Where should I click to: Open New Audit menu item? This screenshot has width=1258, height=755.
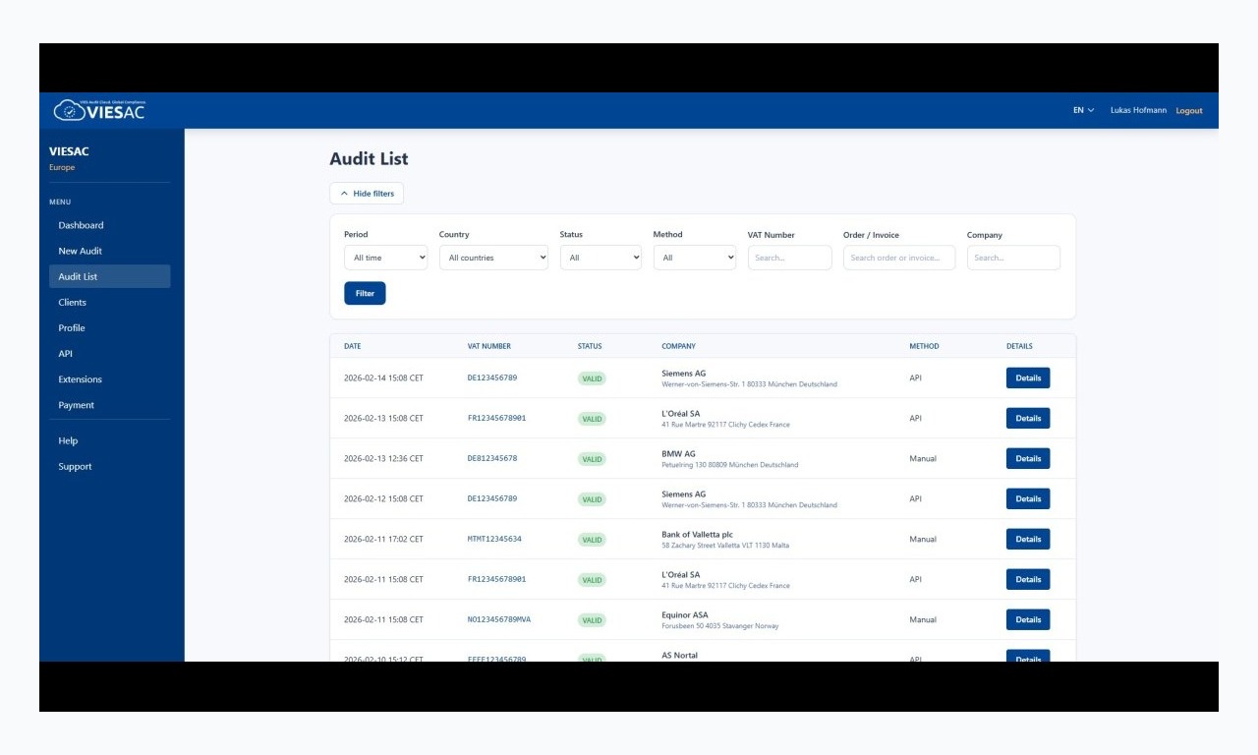(109, 251)
